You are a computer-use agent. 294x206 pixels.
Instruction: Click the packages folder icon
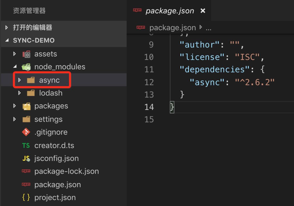26,106
